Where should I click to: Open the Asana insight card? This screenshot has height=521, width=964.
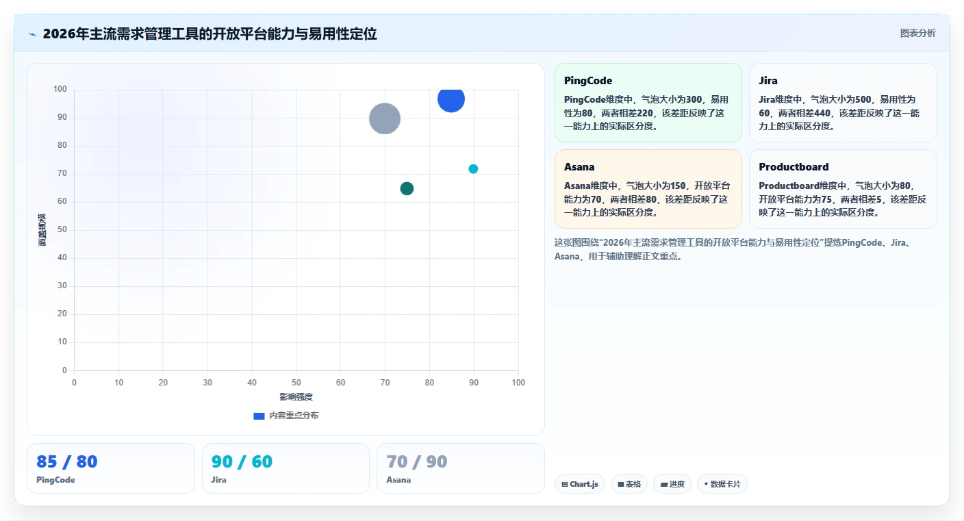click(648, 189)
